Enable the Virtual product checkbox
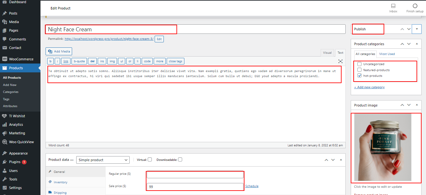Viewport: 426px width, 195px height. (x=150, y=160)
